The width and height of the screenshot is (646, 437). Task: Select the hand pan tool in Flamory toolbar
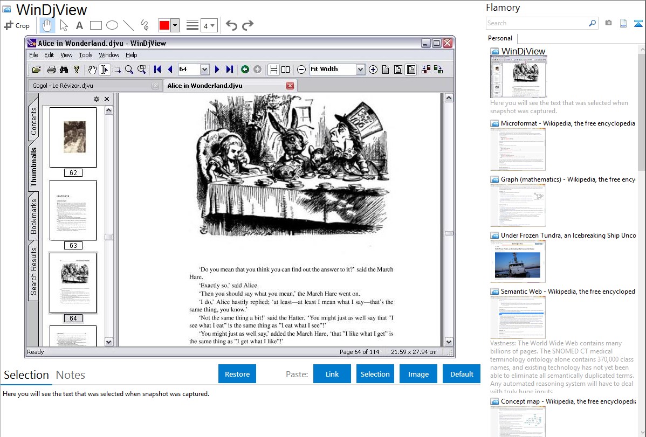47,25
